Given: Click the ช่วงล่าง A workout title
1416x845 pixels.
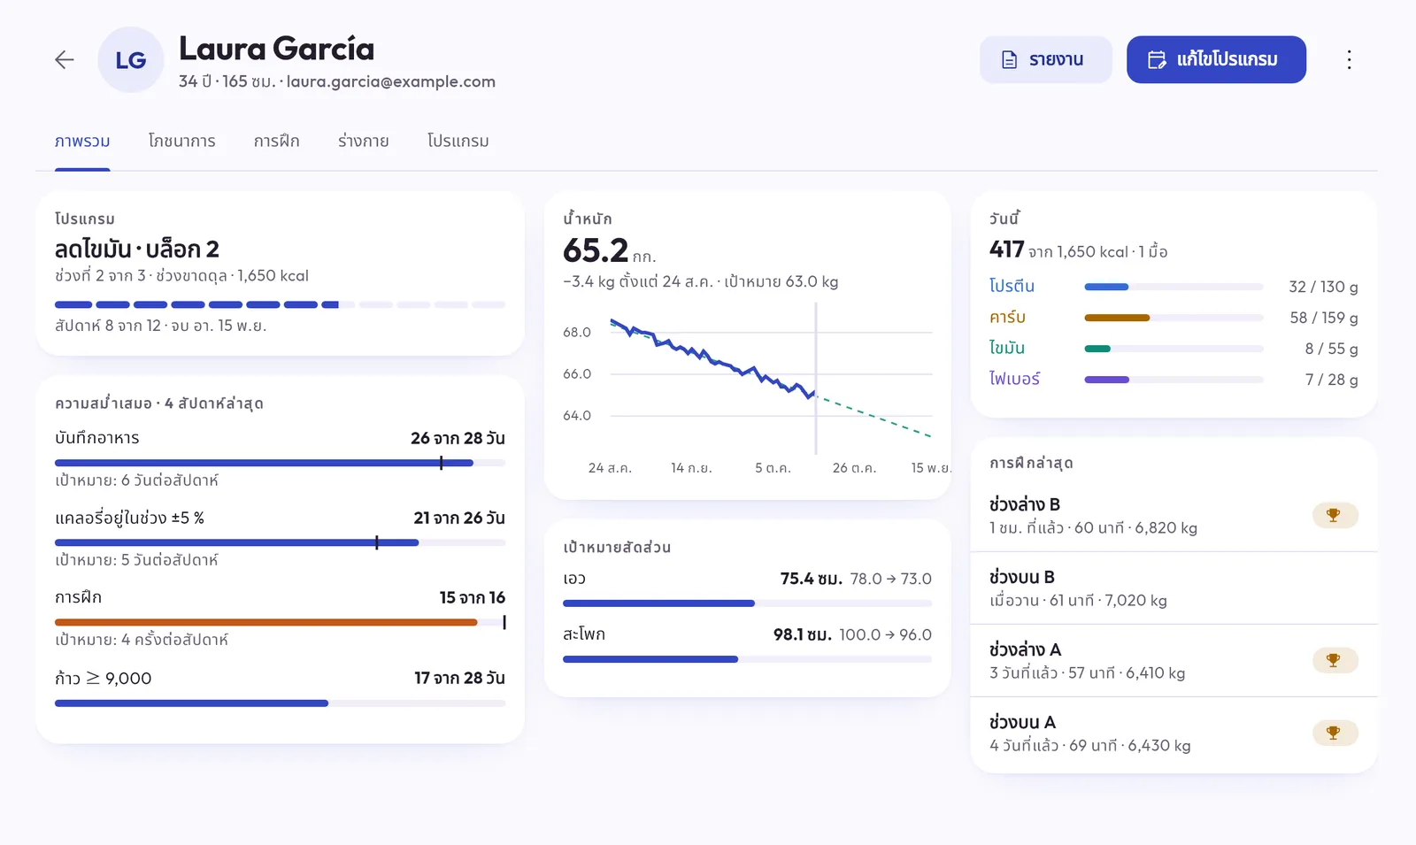Looking at the screenshot, I should click(1025, 649).
